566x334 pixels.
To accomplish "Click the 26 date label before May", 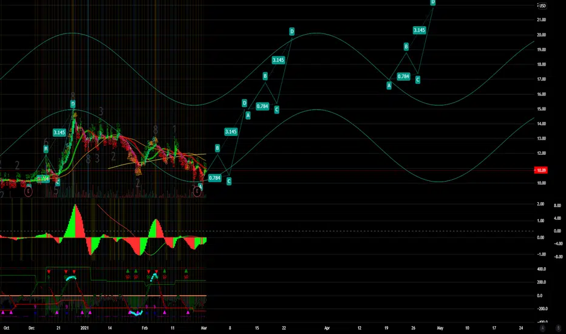I will coord(414,328).
